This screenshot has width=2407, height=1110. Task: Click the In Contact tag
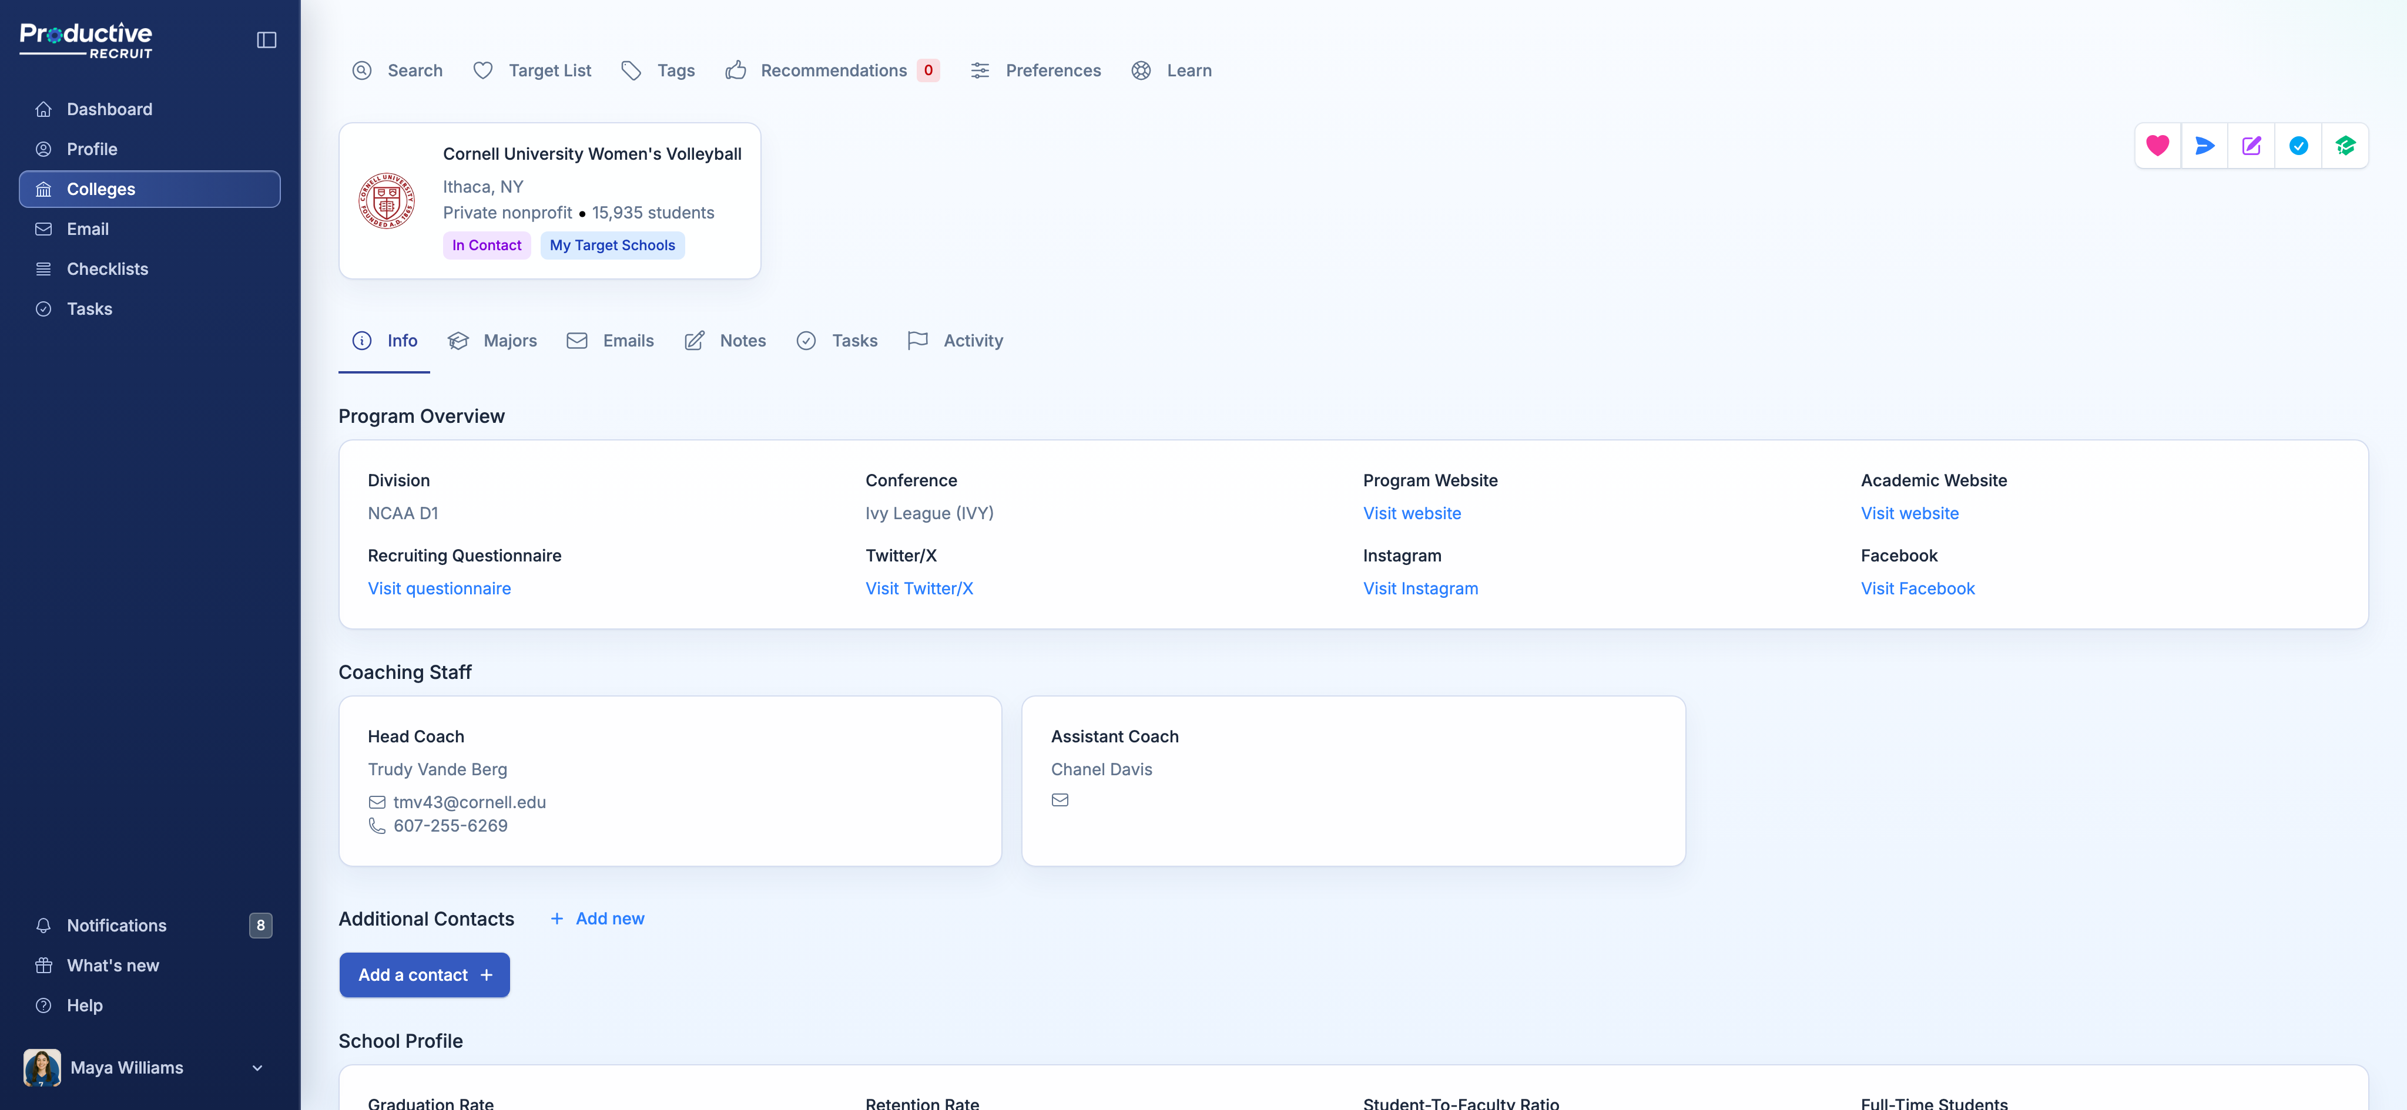[x=487, y=245]
